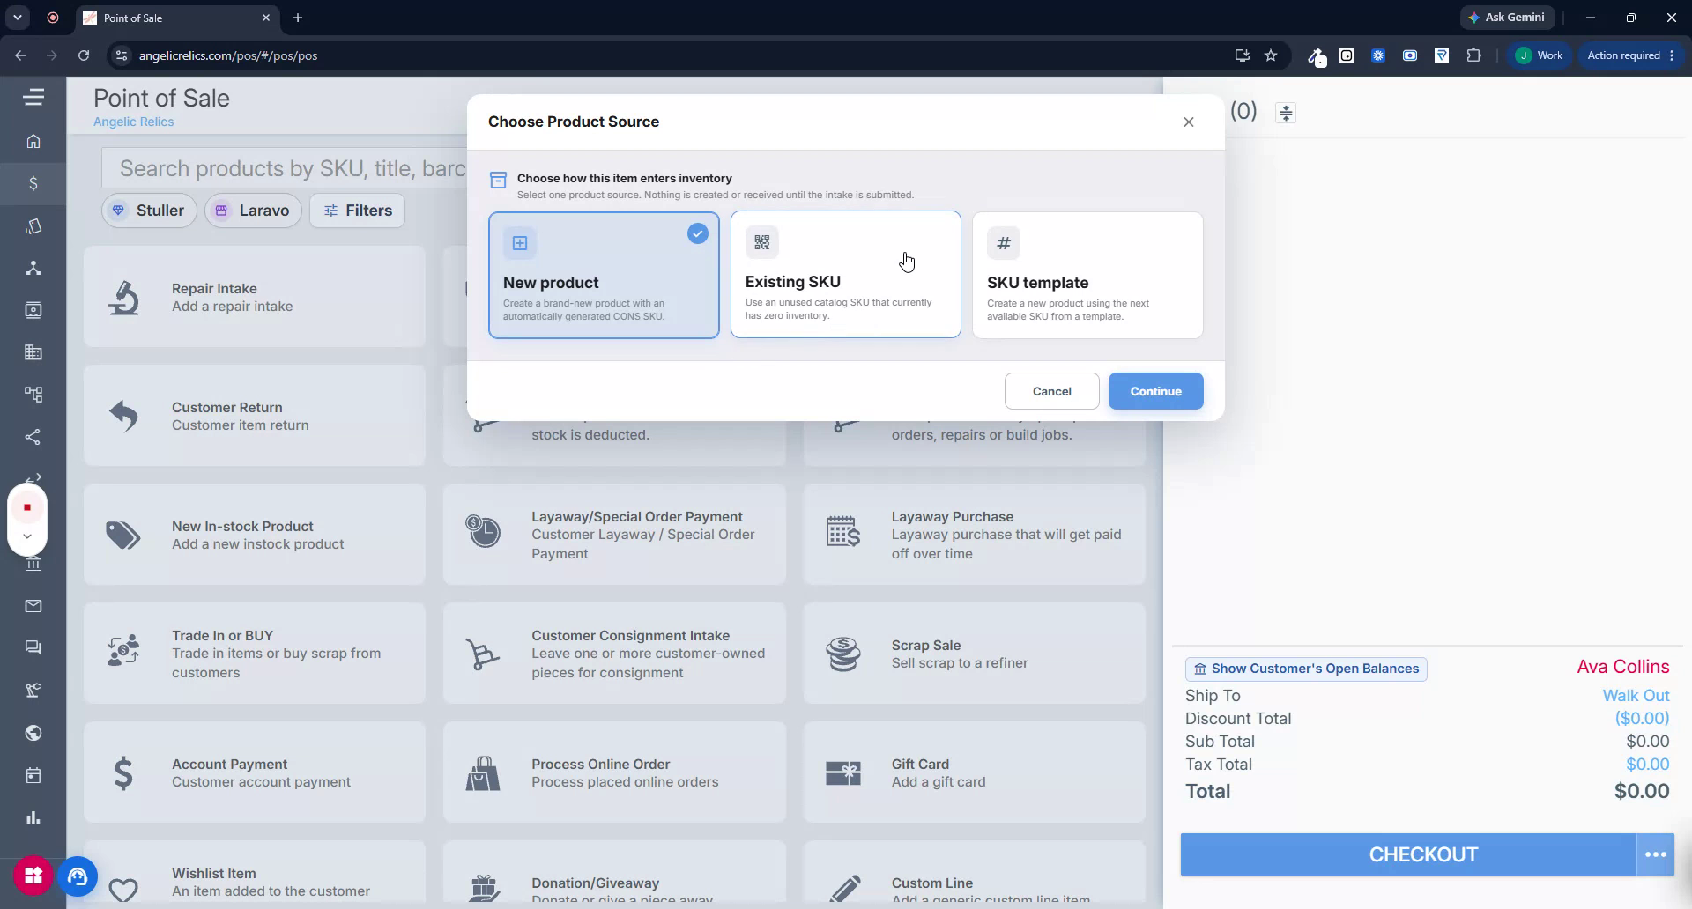Click the Continue button in the dialog
Screen dimensions: 1692x909
point(1155,391)
